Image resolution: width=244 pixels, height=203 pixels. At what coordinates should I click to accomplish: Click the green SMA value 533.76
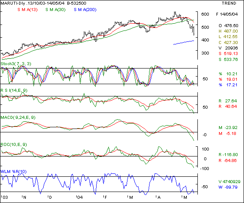[x=231, y=59]
